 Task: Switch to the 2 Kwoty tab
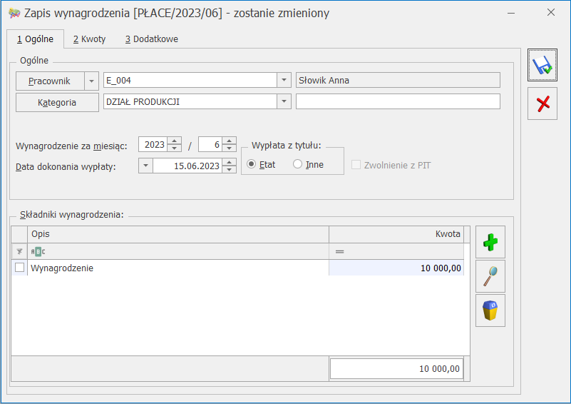tap(89, 39)
